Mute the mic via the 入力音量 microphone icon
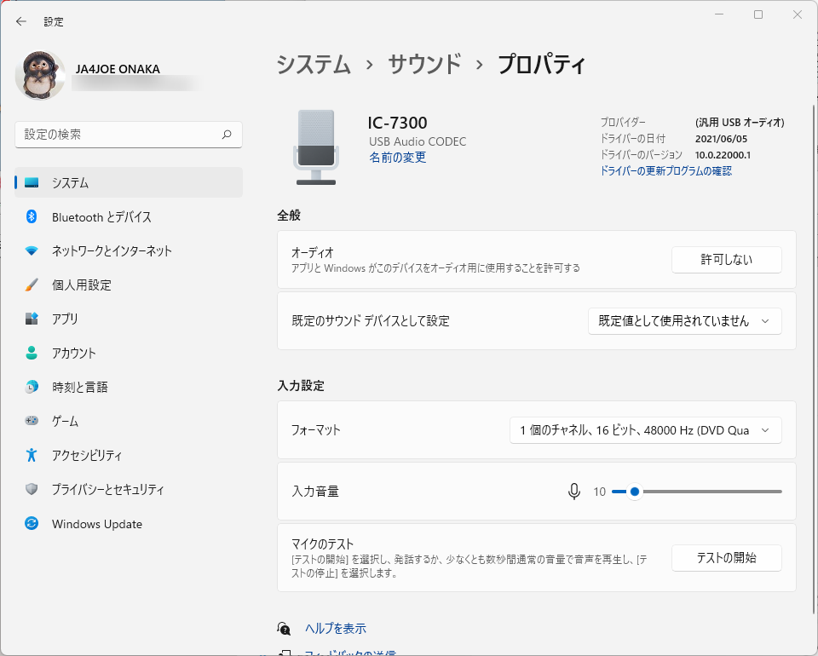The image size is (818, 656). 574,492
